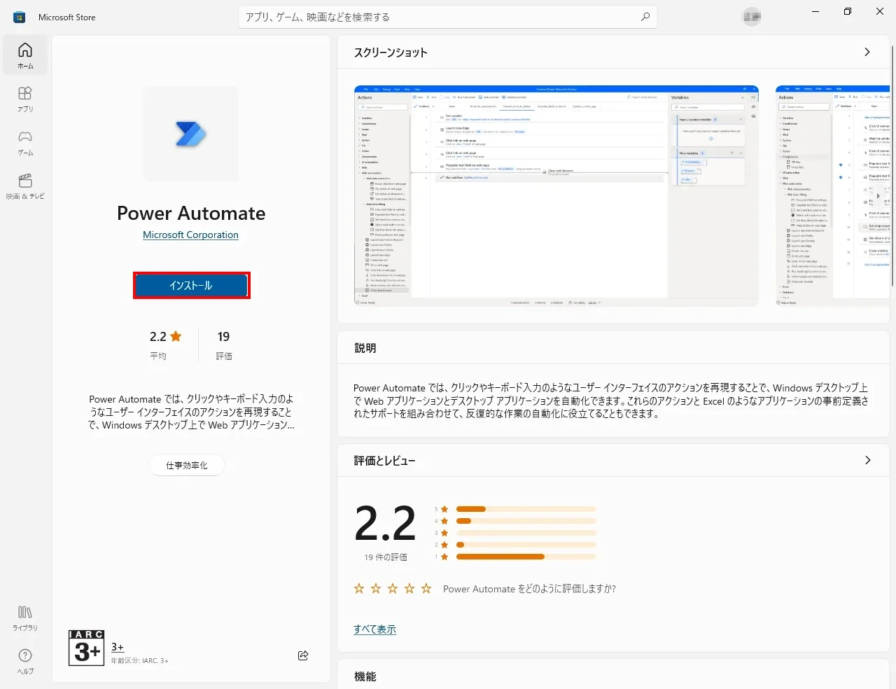
Task: Click the search box field
Action: click(x=448, y=17)
